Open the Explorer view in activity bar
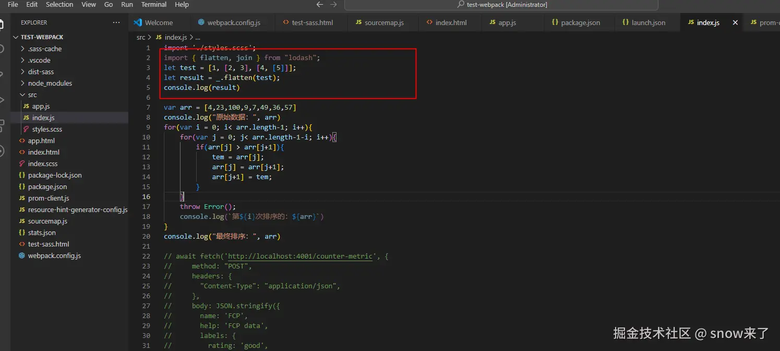 click(2, 24)
